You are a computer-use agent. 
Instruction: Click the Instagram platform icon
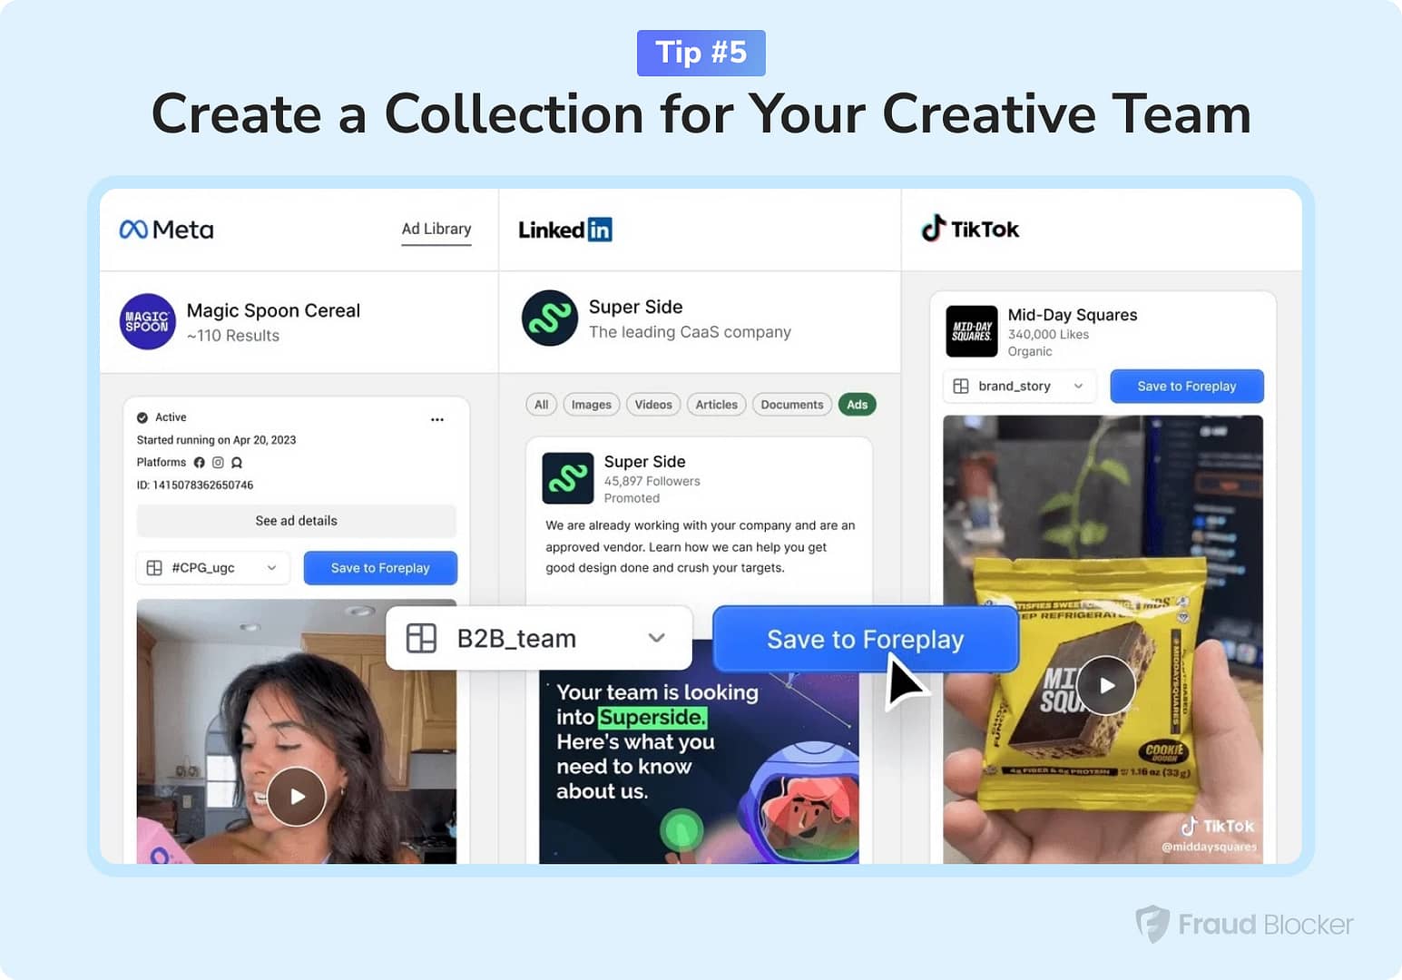click(x=218, y=463)
